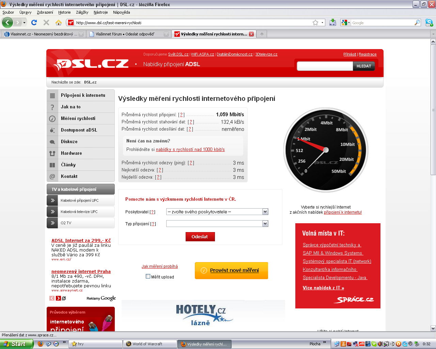
Task: Open Připojení k internetu sidebar item
Action: coord(81,95)
